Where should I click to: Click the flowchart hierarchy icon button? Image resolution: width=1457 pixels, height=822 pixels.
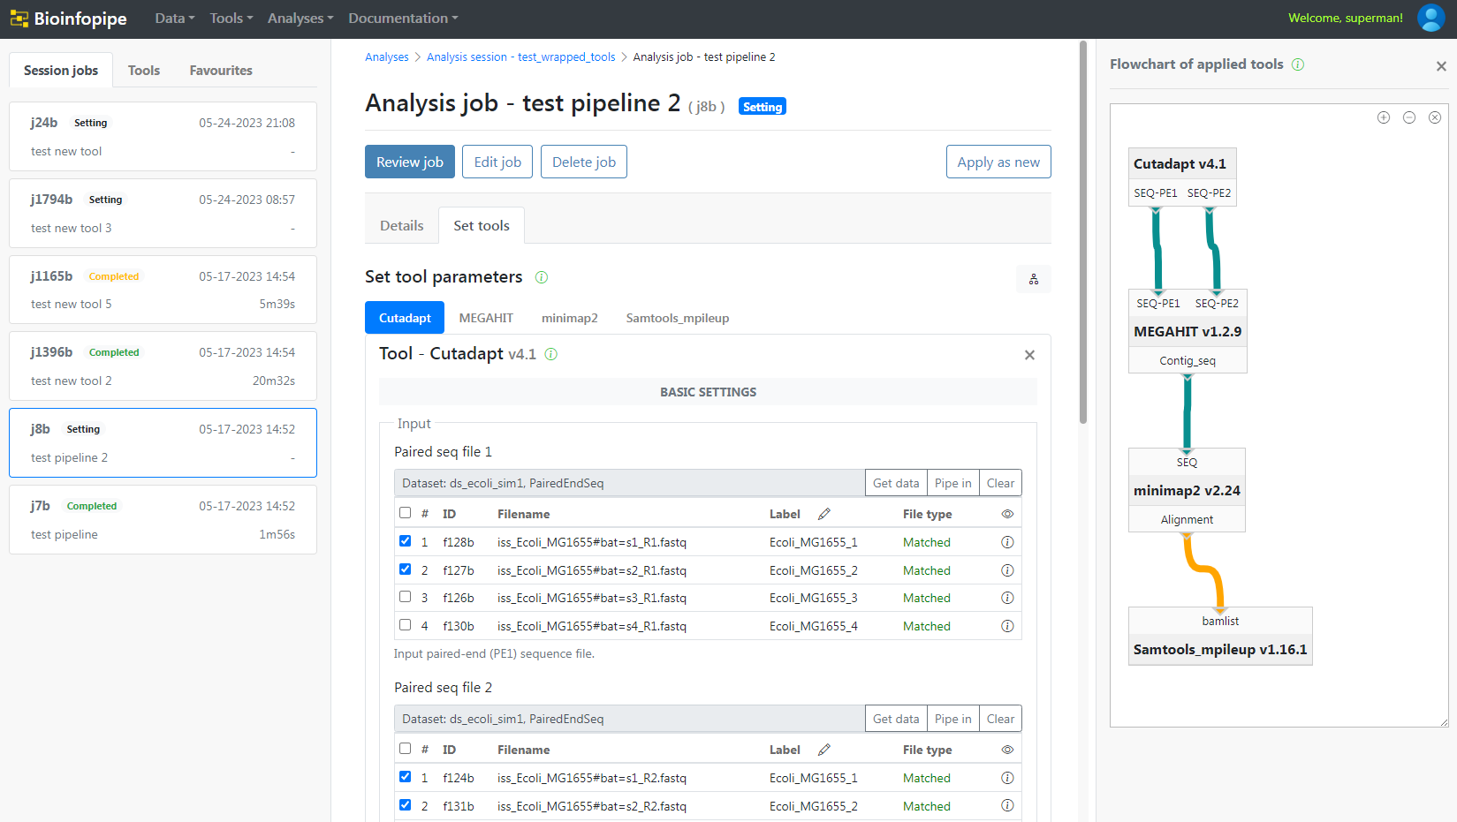click(1034, 279)
